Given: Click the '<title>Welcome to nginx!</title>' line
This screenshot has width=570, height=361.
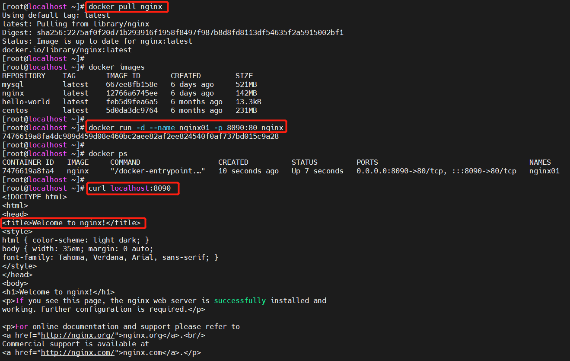Looking at the screenshot, I should [71, 223].
